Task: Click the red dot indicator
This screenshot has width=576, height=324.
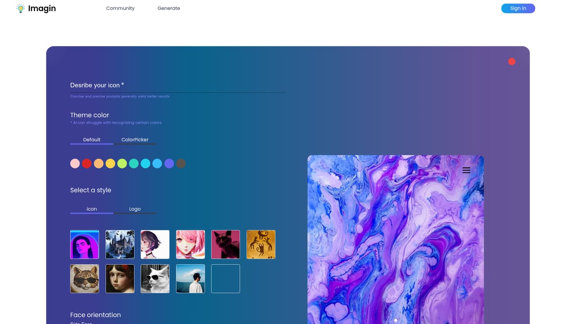Action: coord(512,62)
